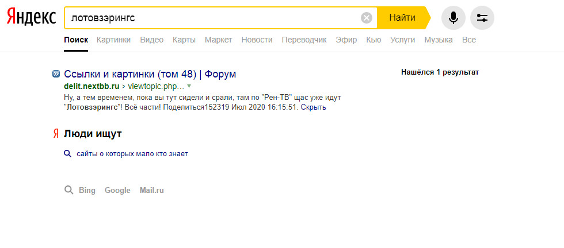Switch to the Картинки tab

point(114,40)
